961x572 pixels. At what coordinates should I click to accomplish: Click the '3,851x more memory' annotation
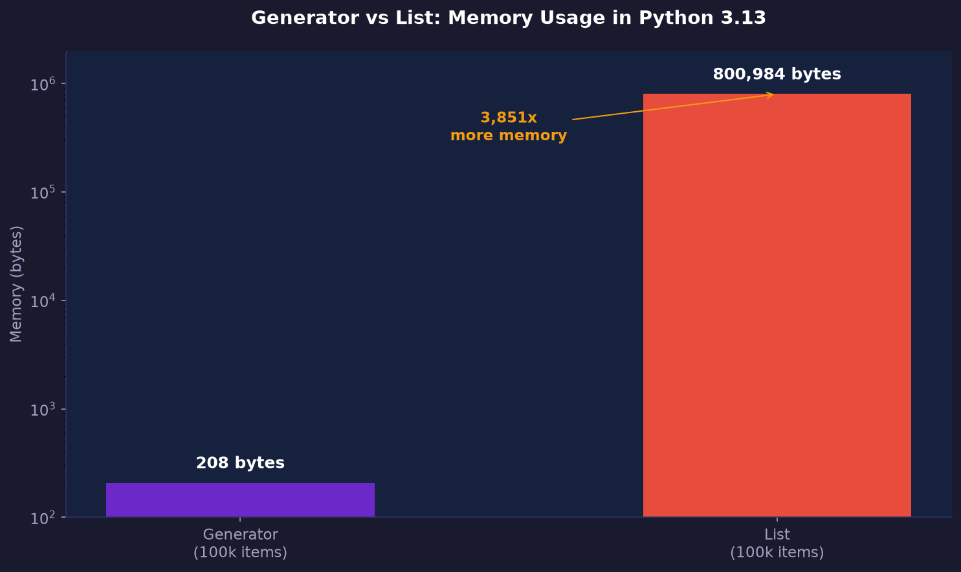[x=509, y=127]
